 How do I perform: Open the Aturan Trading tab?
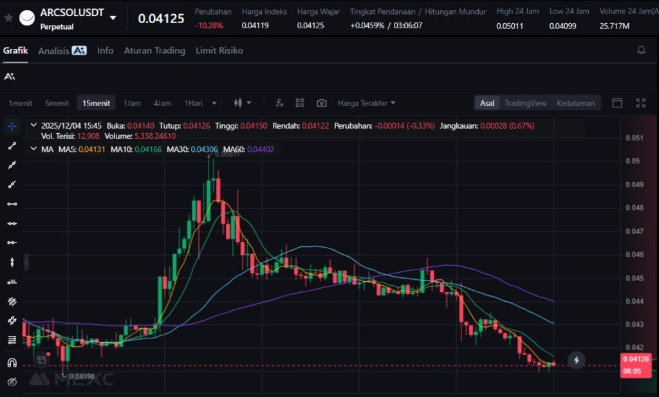pos(154,50)
